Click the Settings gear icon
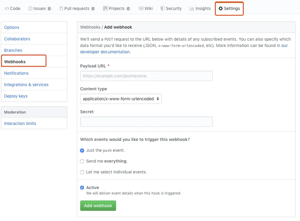Screen dimensions: 300x221 click(221, 8)
